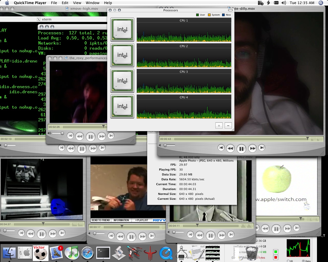Image resolution: width=328 pixels, height=262 pixels.
Task: Select the Data radio button
Action: (304, 261)
